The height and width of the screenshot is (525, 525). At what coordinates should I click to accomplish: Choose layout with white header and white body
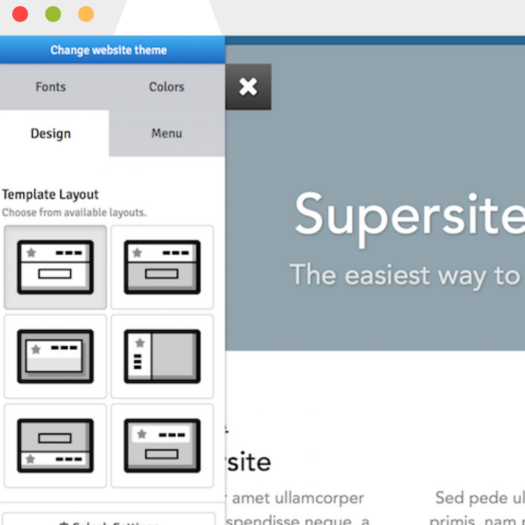pyautogui.click(x=55, y=267)
